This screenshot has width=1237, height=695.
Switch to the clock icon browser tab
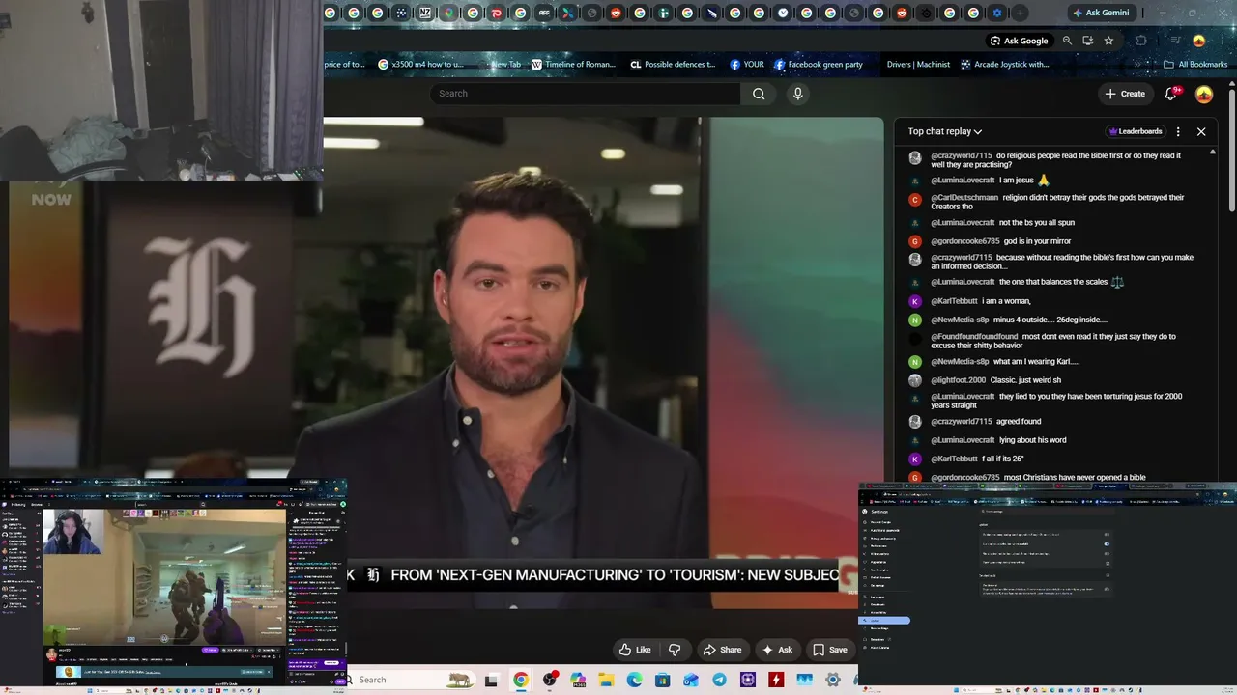coord(783,13)
